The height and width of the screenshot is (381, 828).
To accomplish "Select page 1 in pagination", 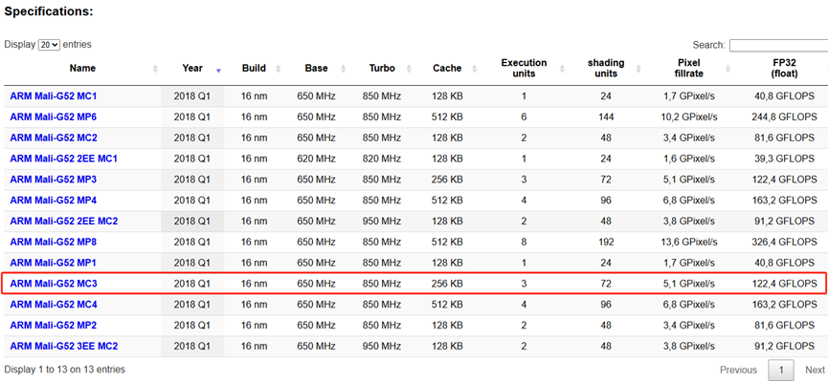I will (x=780, y=370).
